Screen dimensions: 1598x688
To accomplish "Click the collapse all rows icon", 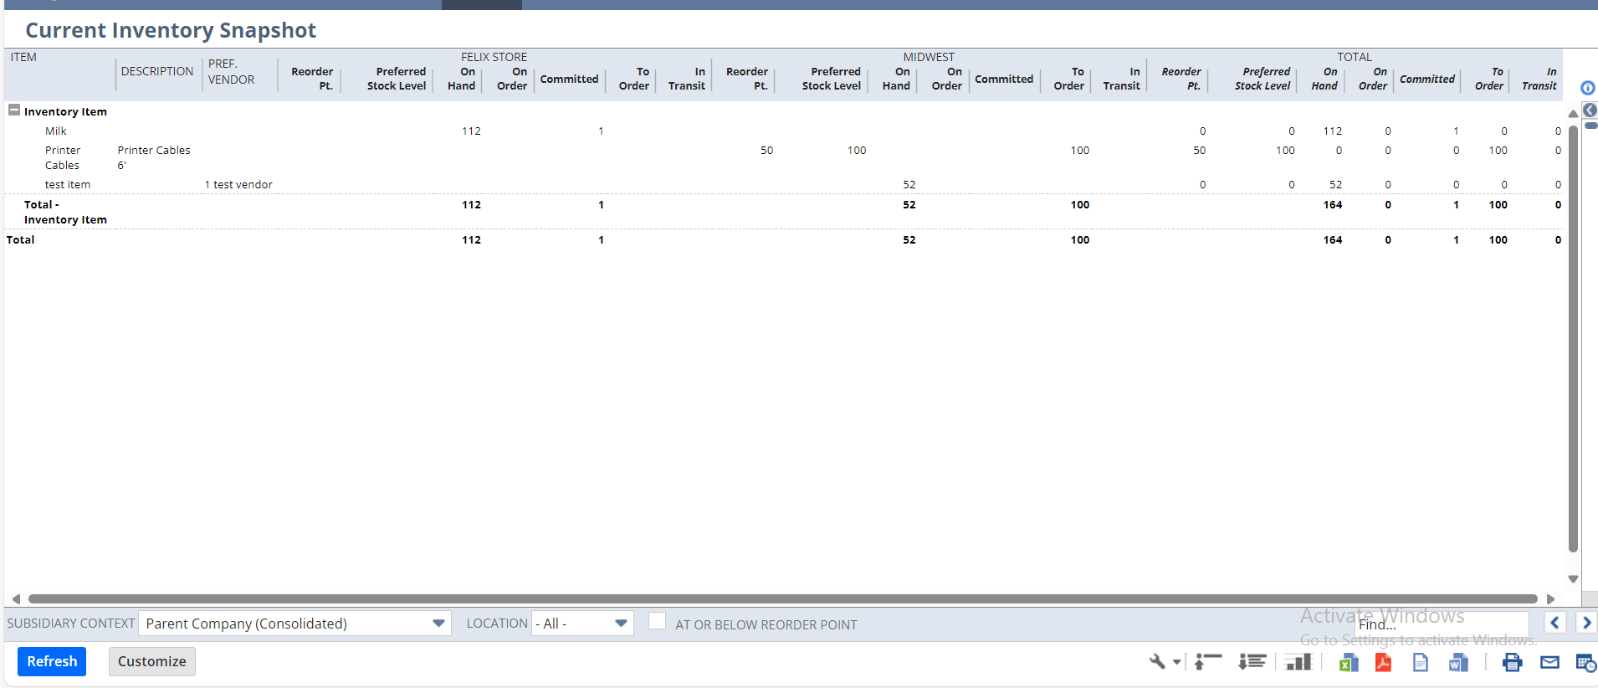I will coord(1207,662).
